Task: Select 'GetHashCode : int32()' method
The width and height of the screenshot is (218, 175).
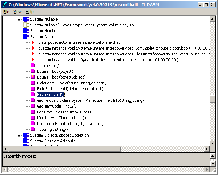Action: pos(57,107)
